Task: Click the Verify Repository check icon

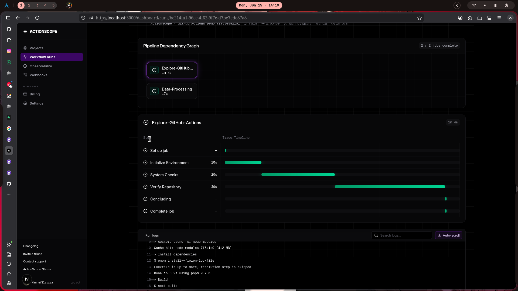Action: point(145,187)
